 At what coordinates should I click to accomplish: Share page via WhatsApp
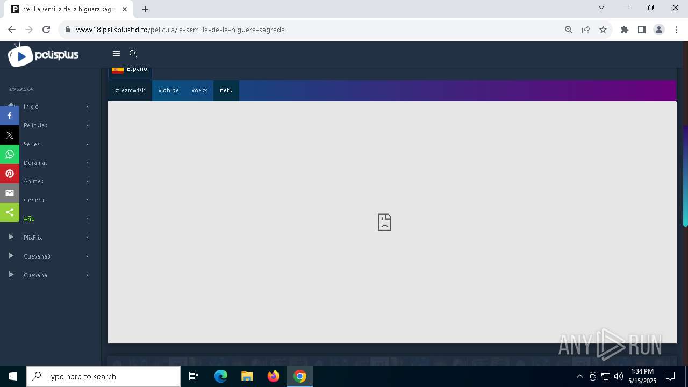click(10, 154)
